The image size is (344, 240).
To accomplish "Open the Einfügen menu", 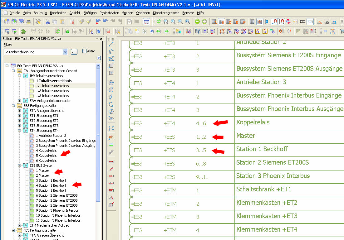I will pyautogui.click(x=90, y=13).
